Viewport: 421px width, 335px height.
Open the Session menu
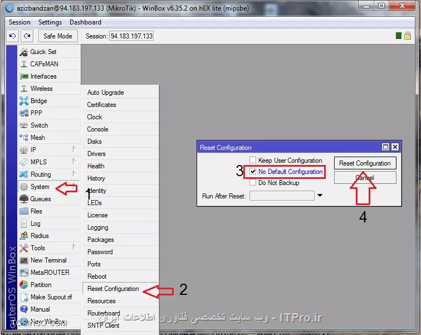point(19,22)
